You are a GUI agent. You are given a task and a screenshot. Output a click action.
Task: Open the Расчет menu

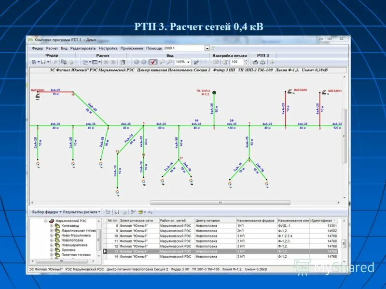[52, 49]
